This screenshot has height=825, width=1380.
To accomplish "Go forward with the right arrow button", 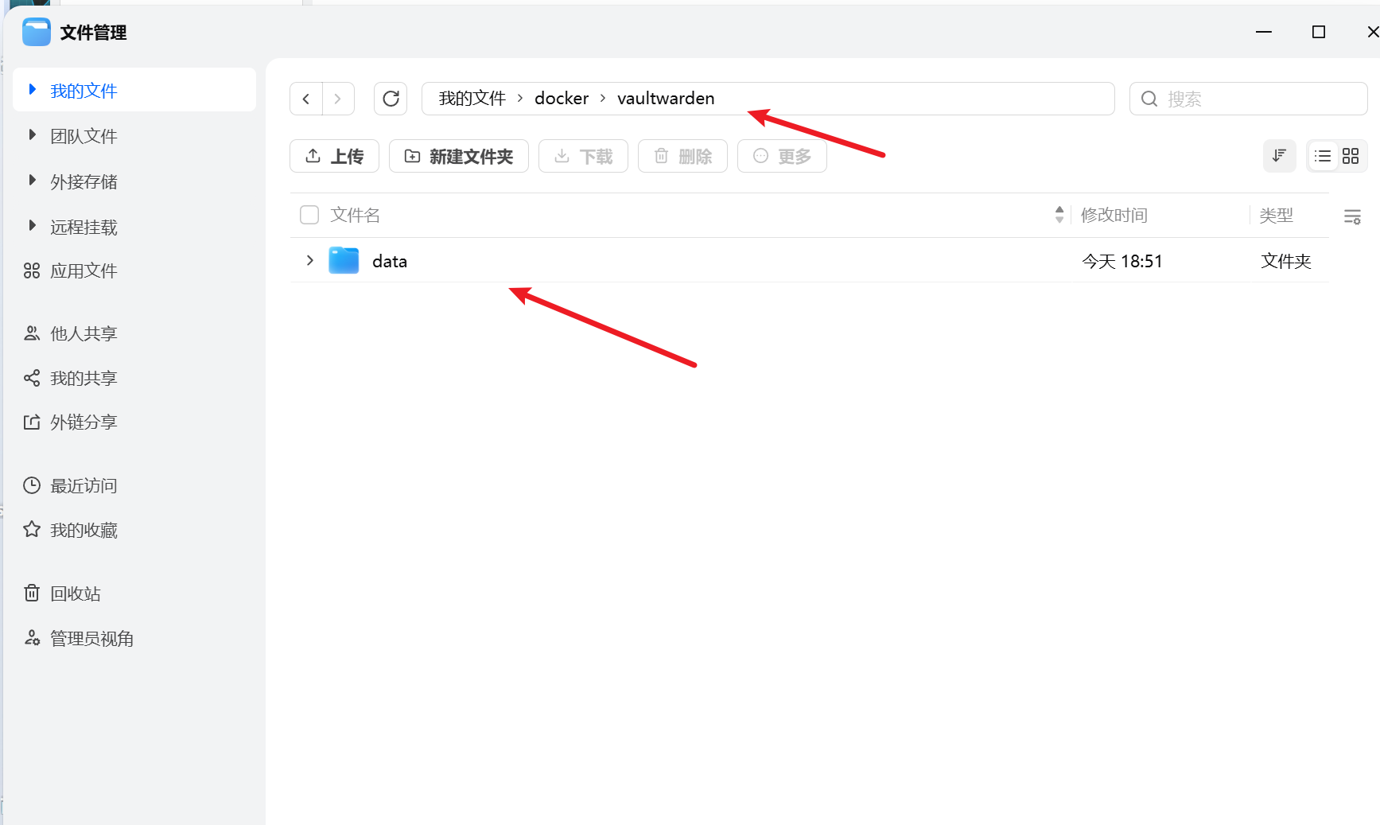I will pos(338,99).
